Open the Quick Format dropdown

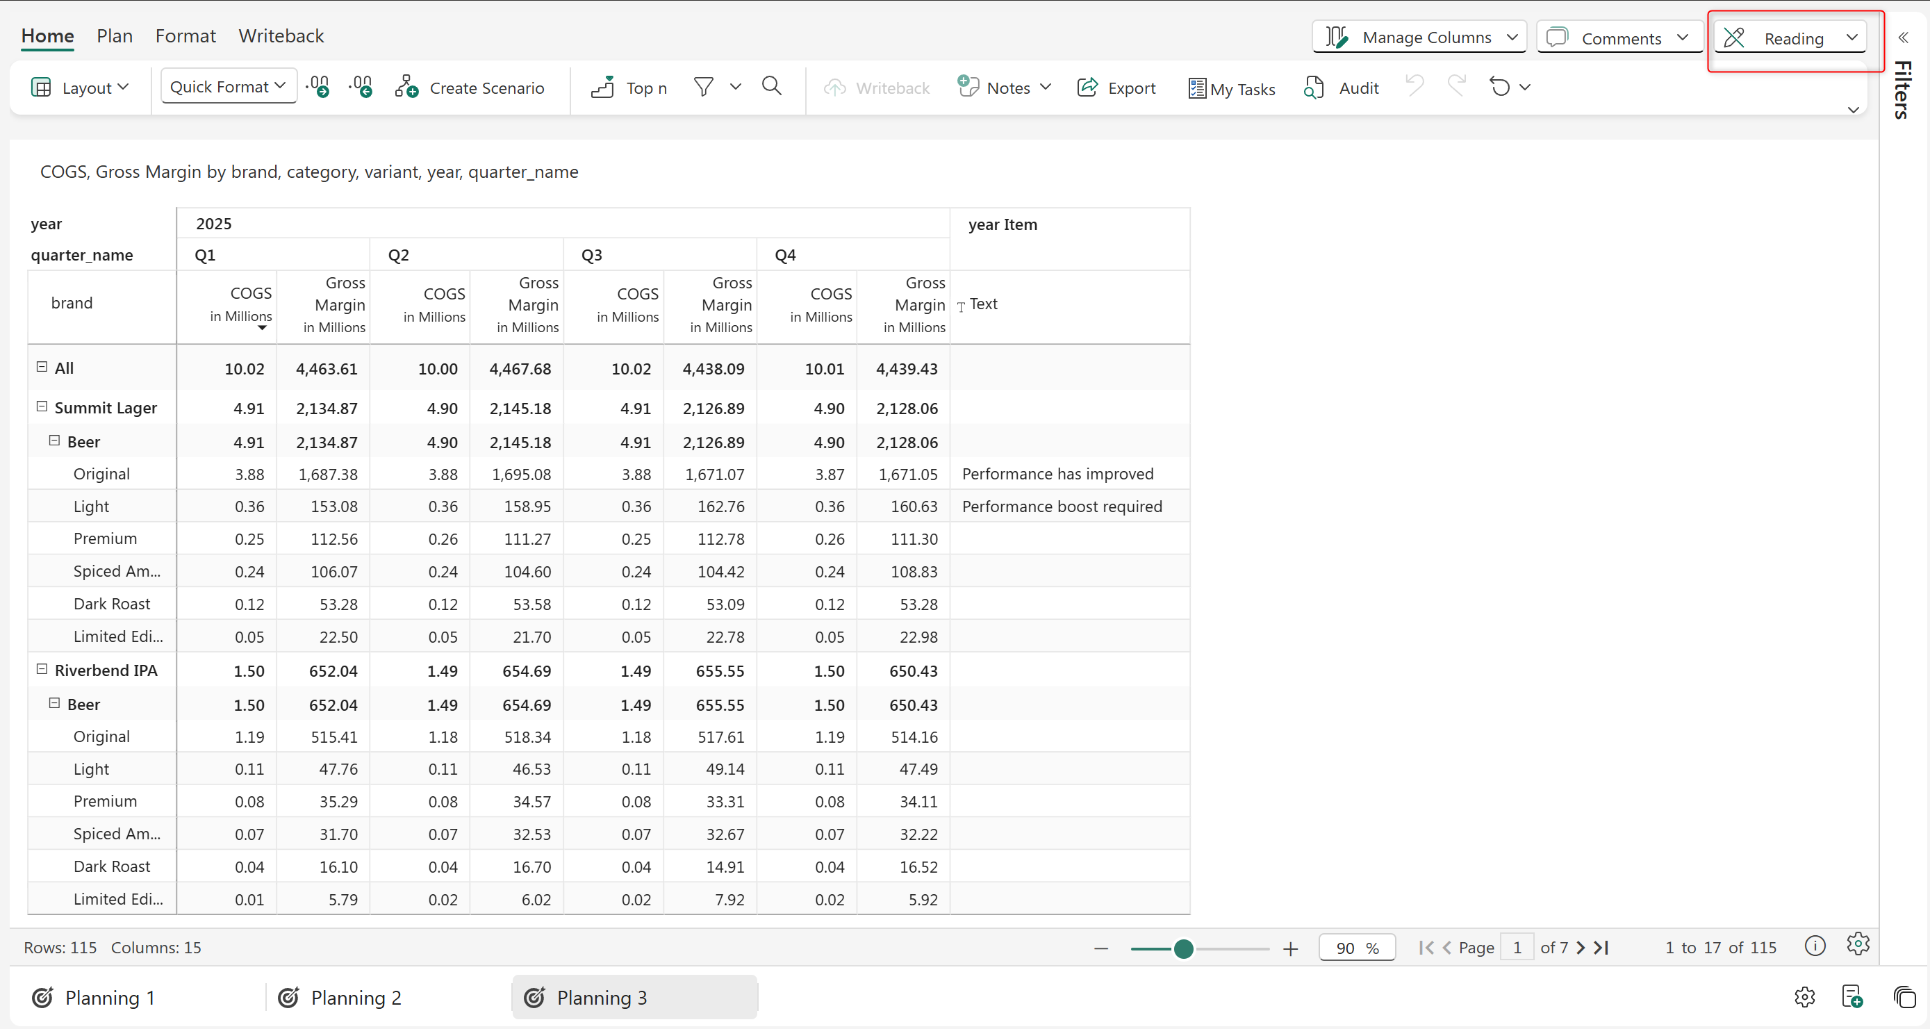pos(228,87)
